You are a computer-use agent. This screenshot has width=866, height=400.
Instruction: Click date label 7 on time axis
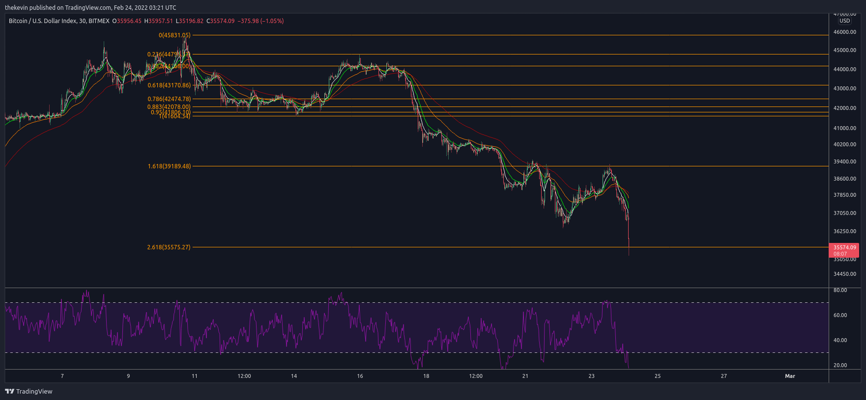pyautogui.click(x=62, y=376)
